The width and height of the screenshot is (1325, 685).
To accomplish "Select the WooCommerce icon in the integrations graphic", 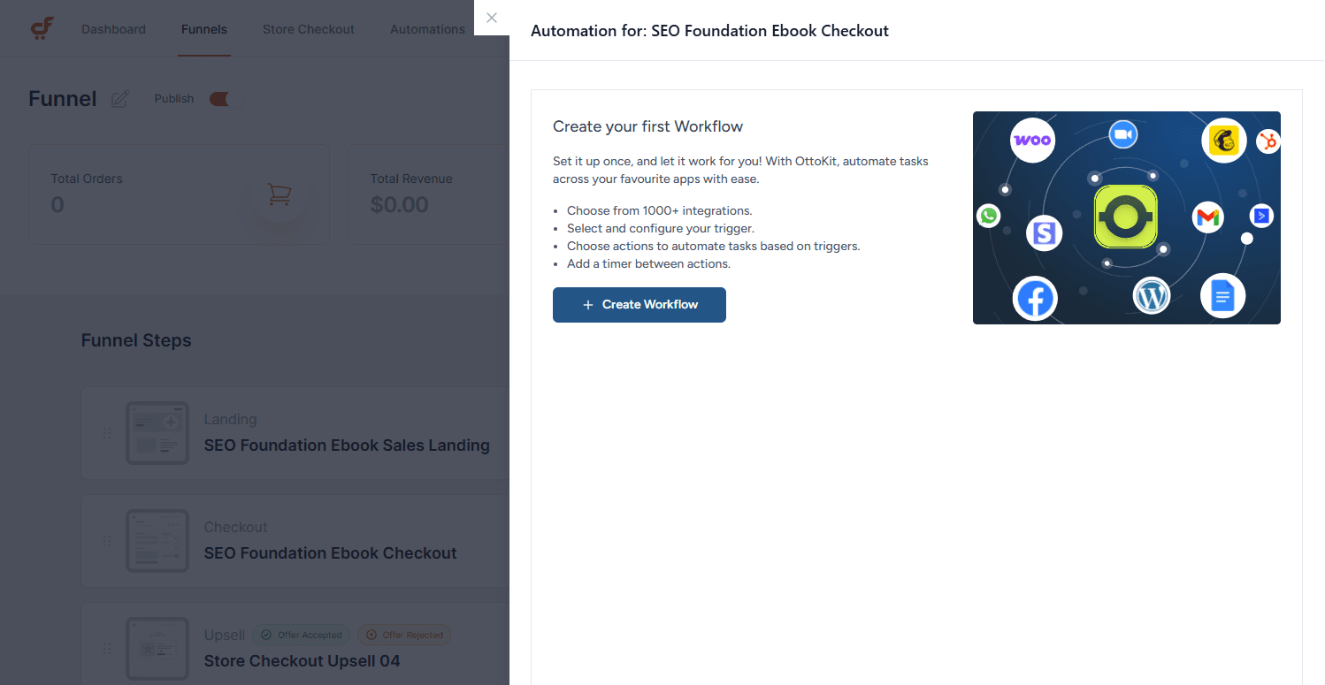I will tap(1032, 141).
